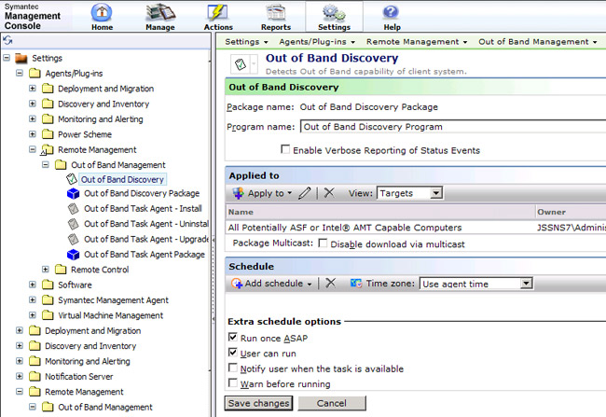Check Warn before running
The height and width of the screenshot is (417, 606).
(x=233, y=383)
